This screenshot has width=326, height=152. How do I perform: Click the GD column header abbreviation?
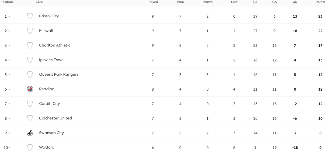coord(295,2)
